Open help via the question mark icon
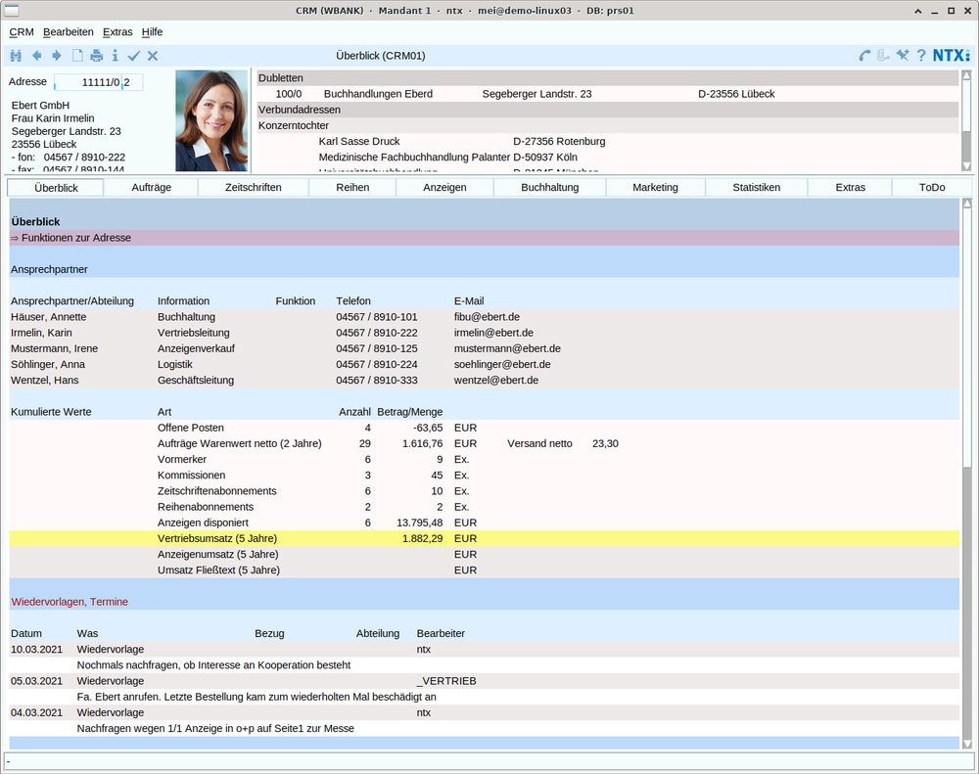The width and height of the screenshot is (979, 774). (921, 56)
